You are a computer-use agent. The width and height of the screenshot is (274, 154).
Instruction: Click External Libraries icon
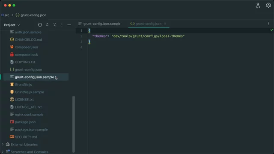[x=8, y=145]
